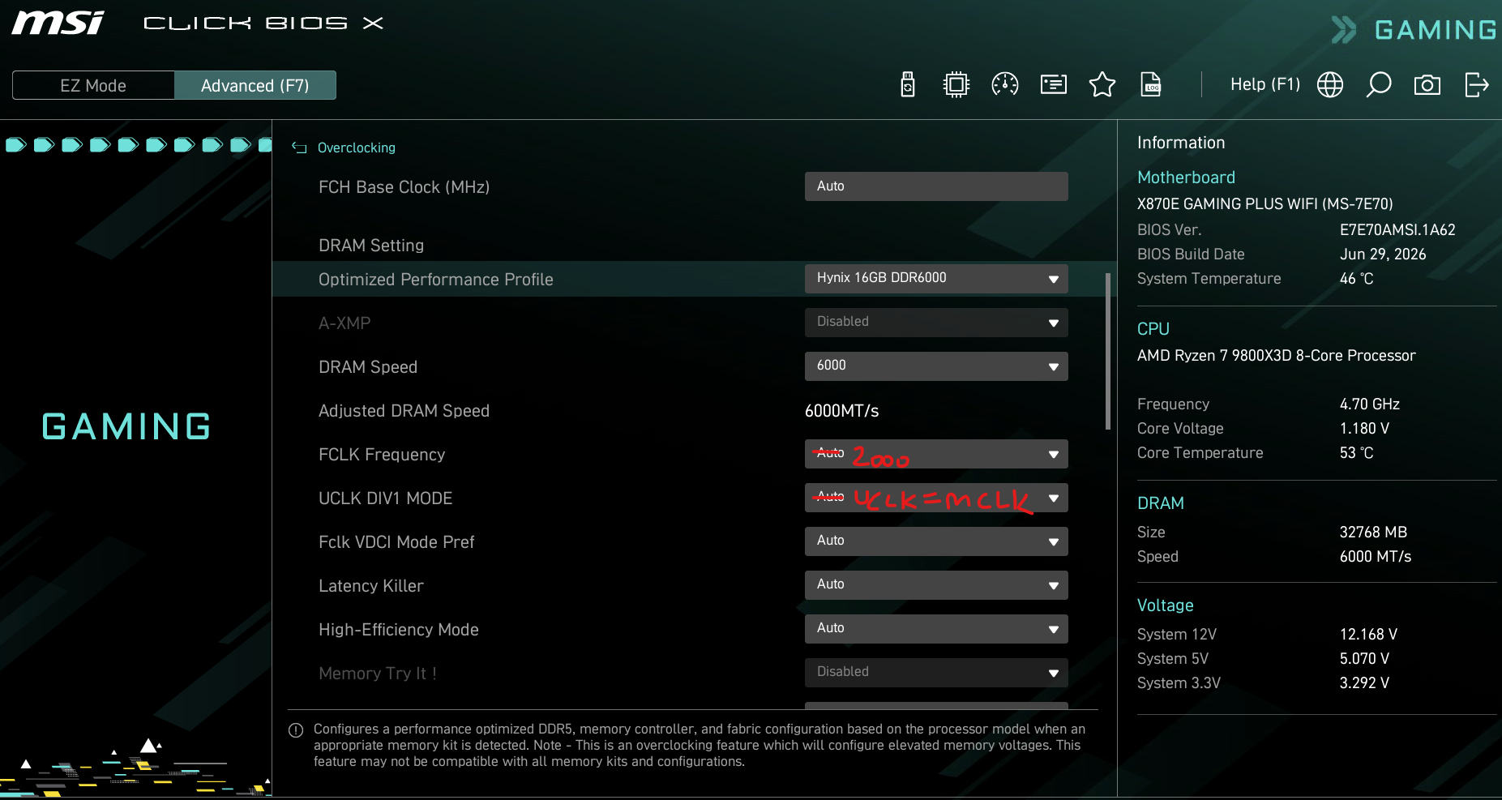Open the Memory Try It ! dropdown
1502x800 pixels.
pyautogui.click(x=936, y=673)
